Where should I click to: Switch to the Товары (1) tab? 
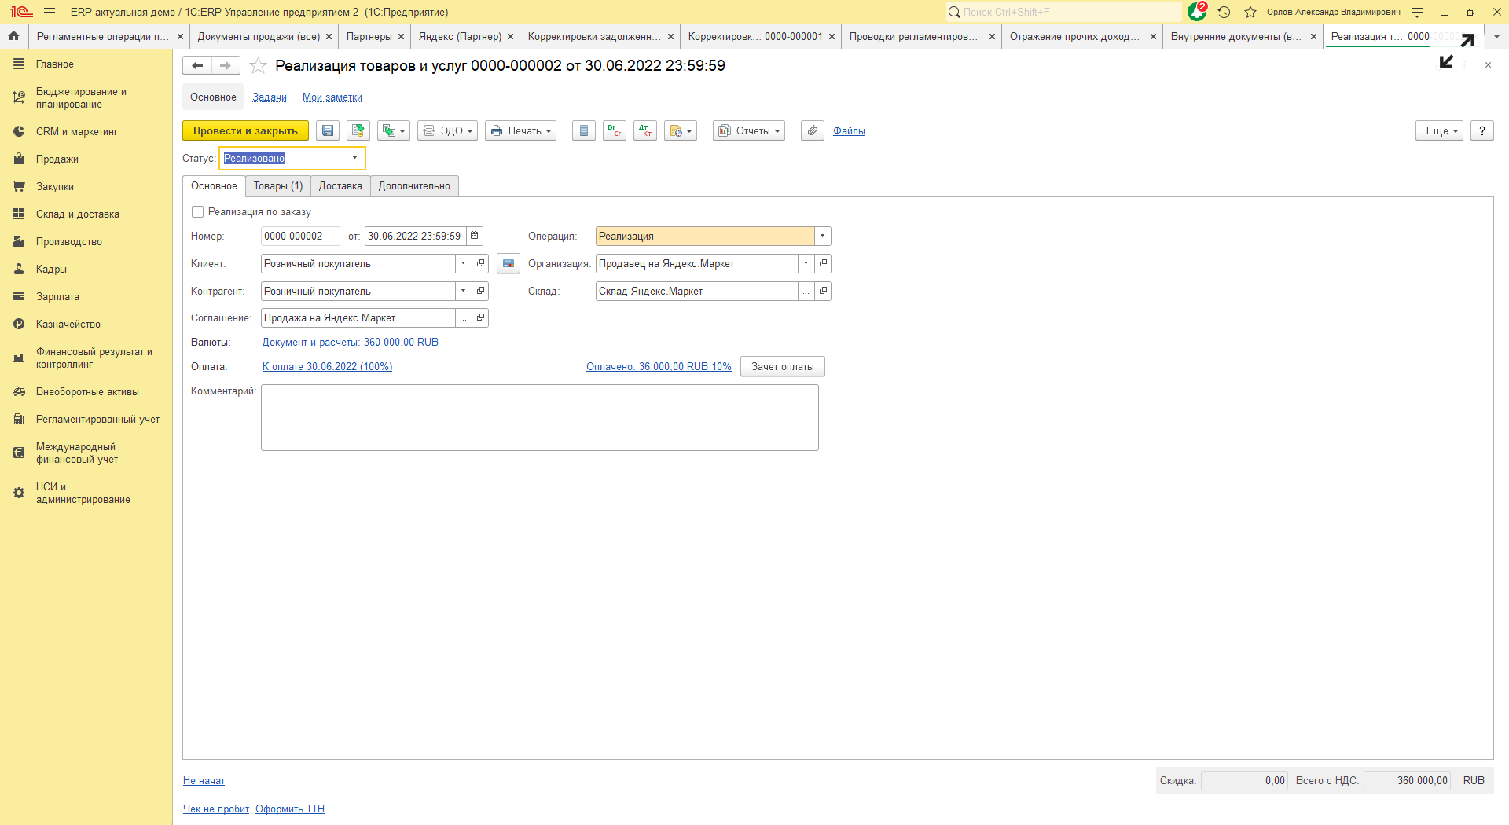[x=277, y=186]
